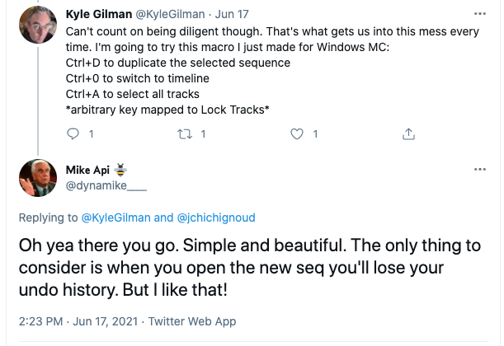Screen dimensions: 504x346
Task: Open the Twitter Web App source link
Action: [x=192, y=321]
